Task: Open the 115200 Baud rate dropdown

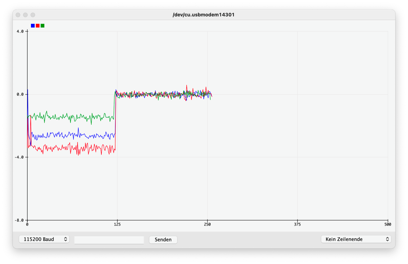Action: [44, 239]
